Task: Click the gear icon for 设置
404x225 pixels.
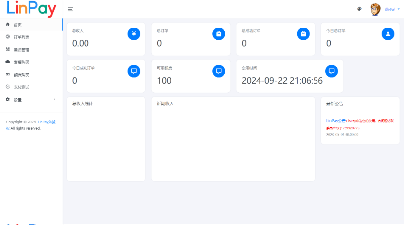Action: [x=8, y=100]
